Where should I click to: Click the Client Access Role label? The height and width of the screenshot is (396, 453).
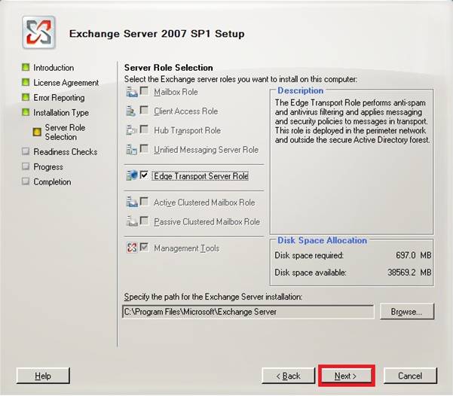186,111
